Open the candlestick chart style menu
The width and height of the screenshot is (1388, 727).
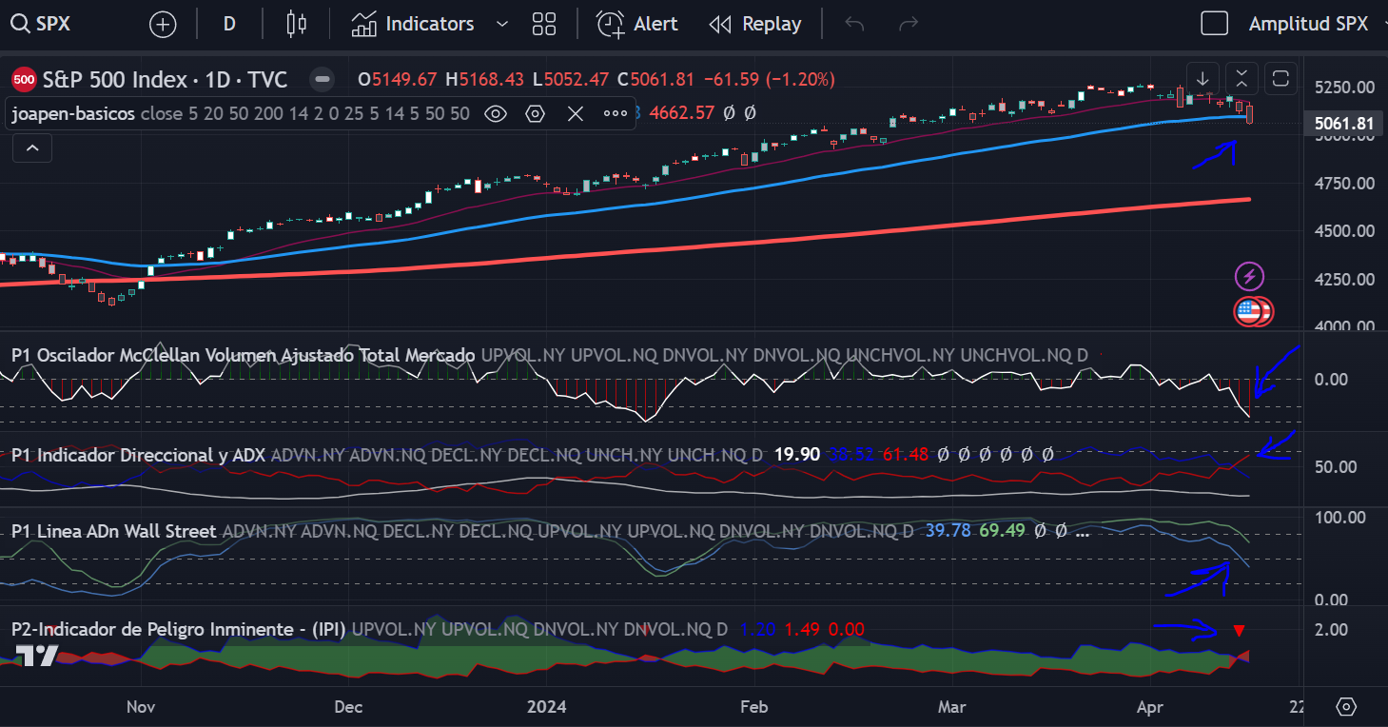(297, 24)
